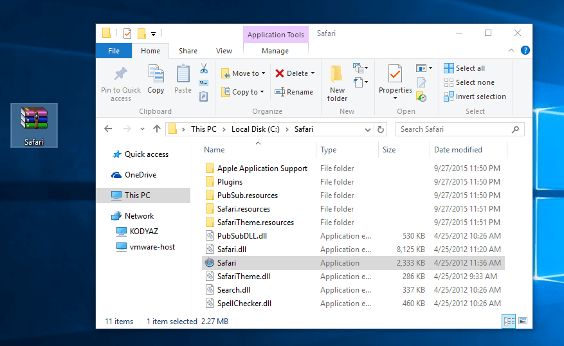The width and height of the screenshot is (564, 346).
Task: Click the Cut scissors icon
Action: pos(204,68)
